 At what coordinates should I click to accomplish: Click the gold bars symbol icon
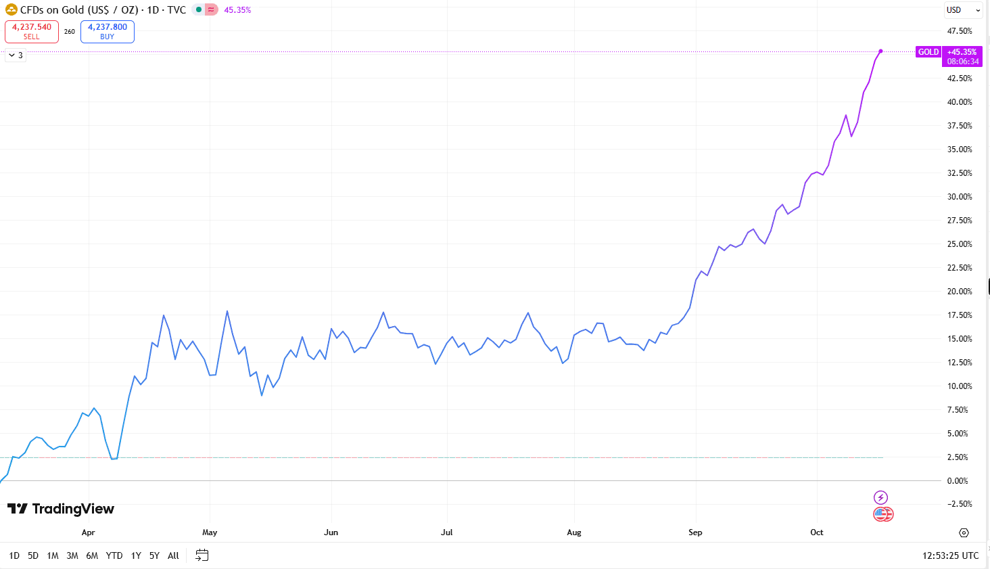click(x=11, y=10)
